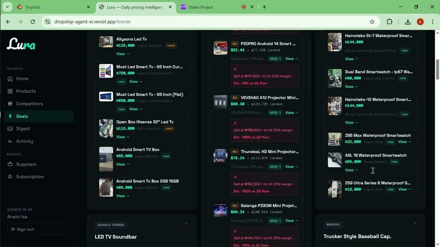
Task: View the Must Led Smart Tv Curved listing
Action: point(135,82)
